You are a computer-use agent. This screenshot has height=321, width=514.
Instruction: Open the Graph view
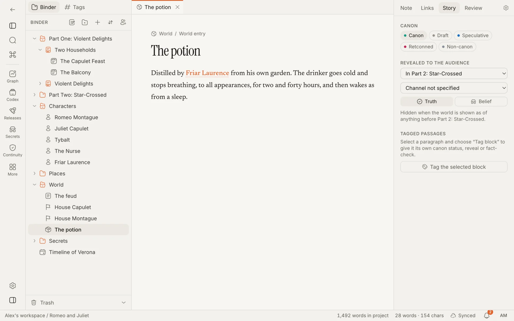[13, 77]
